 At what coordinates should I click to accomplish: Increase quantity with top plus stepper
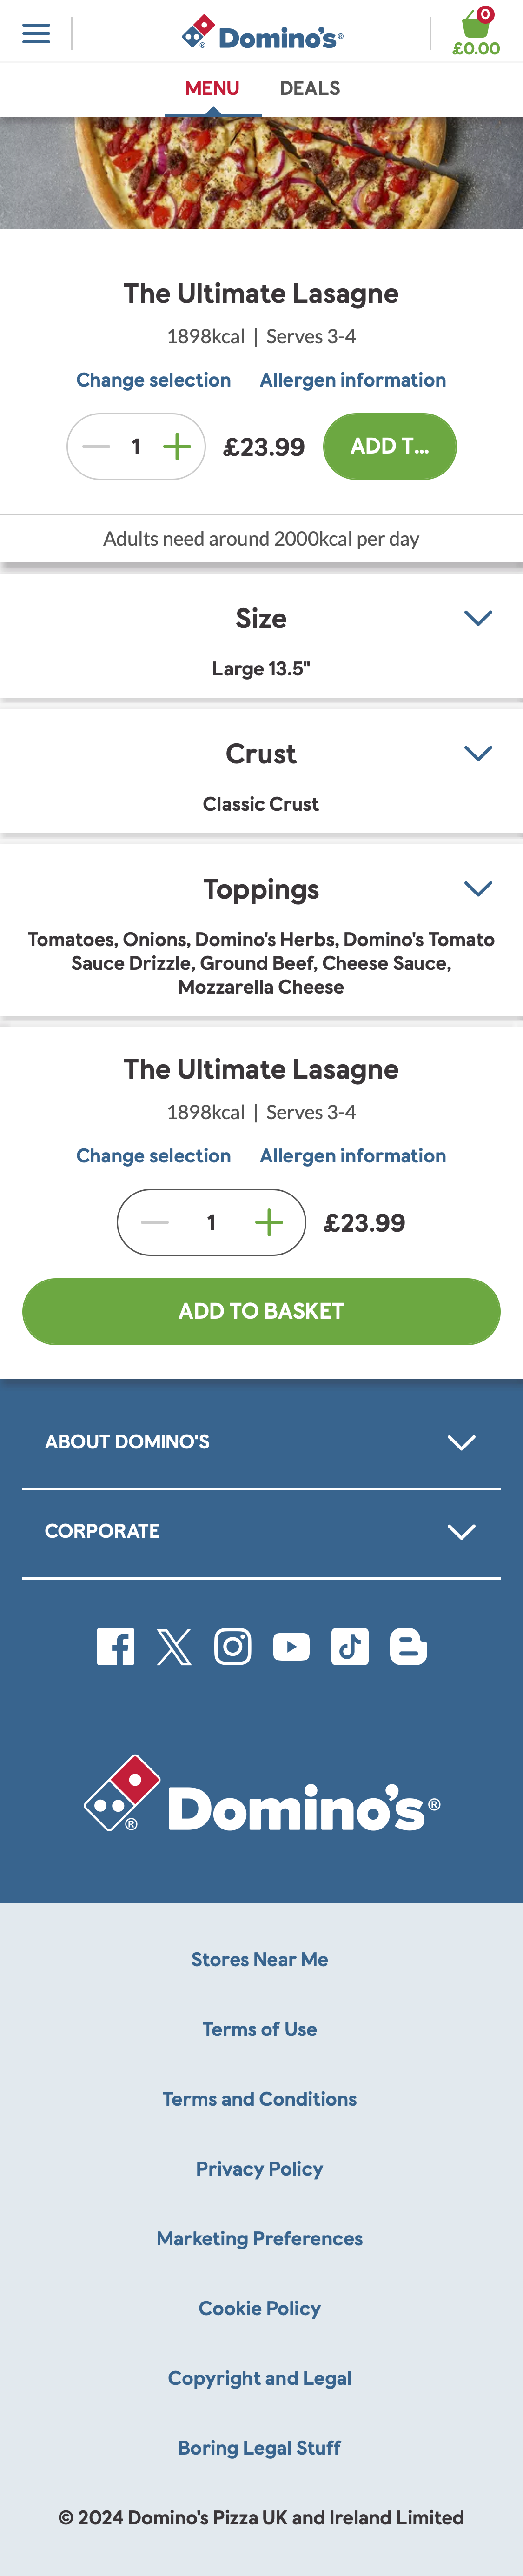pyautogui.click(x=177, y=447)
